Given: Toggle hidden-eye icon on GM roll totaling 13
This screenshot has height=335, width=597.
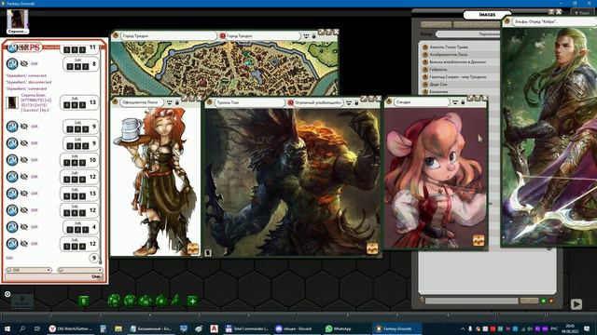Looking at the screenshot, I should [24, 194].
